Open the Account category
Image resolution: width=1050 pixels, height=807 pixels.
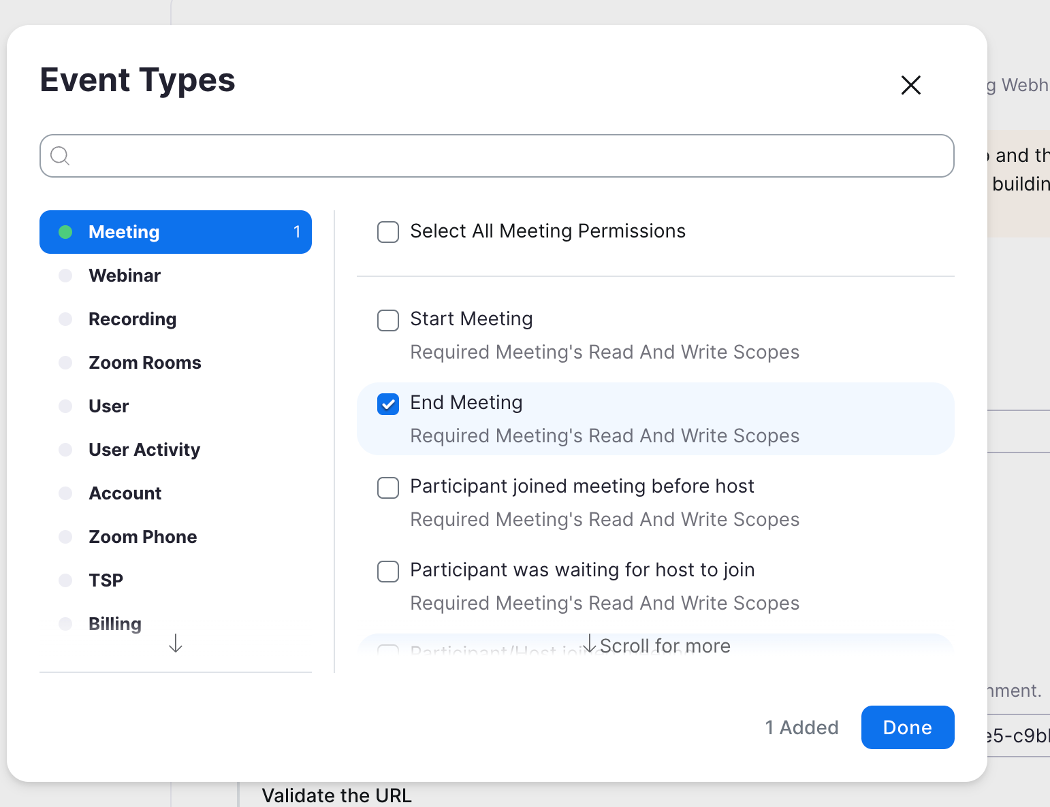(x=176, y=493)
